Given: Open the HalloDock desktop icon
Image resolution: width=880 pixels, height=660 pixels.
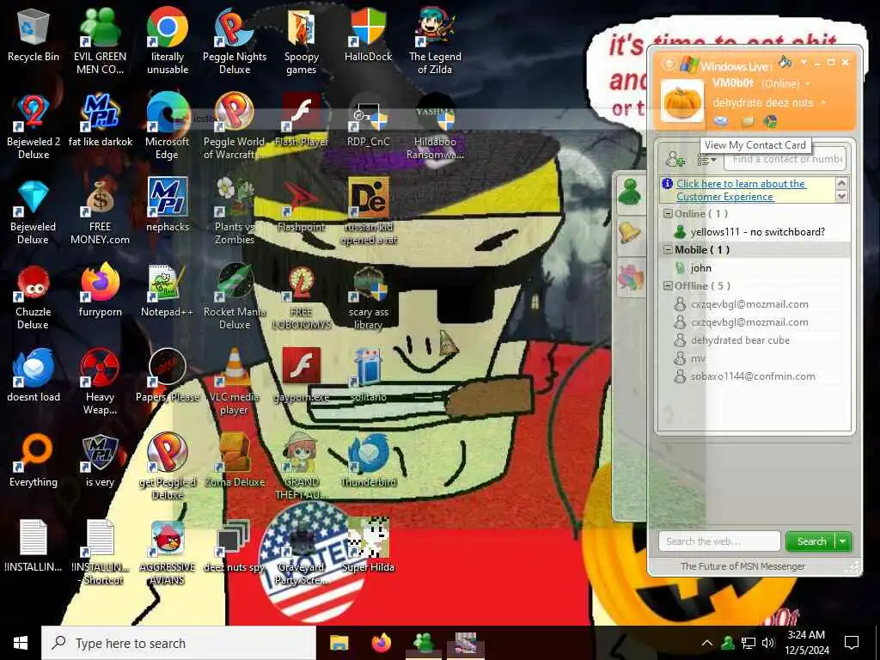Looking at the screenshot, I should click(x=368, y=34).
